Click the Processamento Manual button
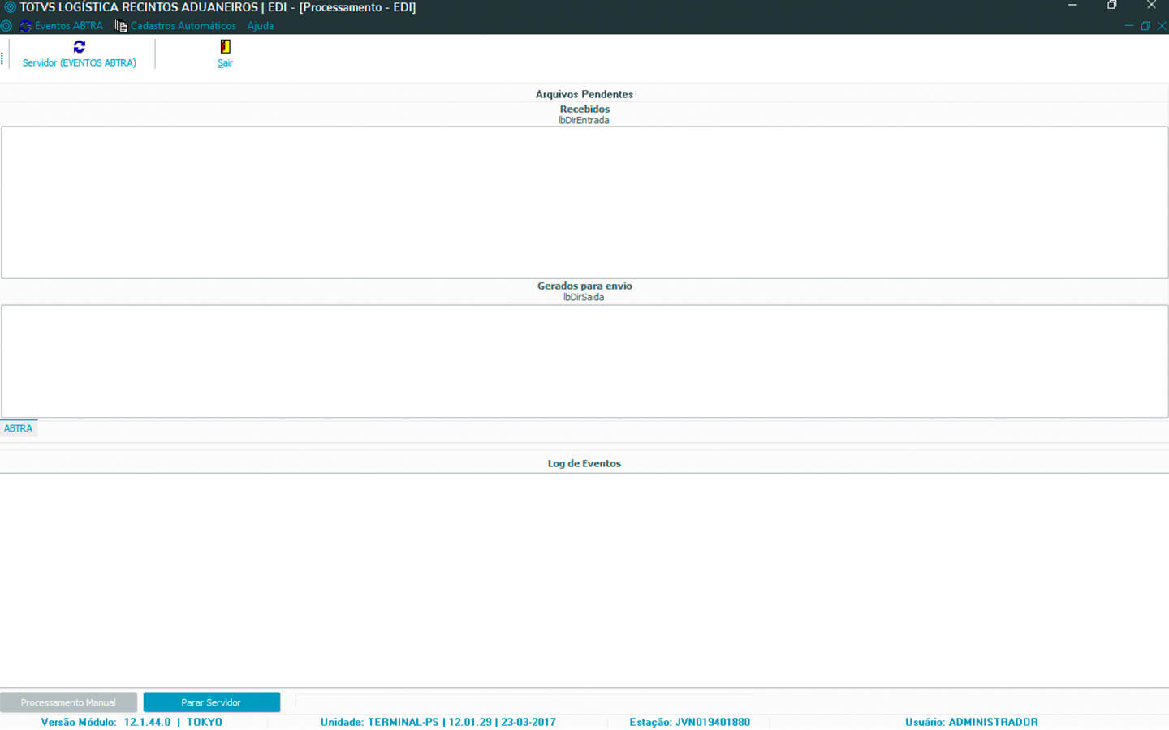 68,702
